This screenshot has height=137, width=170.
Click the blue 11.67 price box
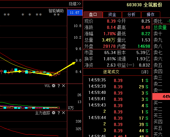click(x=75, y=13)
